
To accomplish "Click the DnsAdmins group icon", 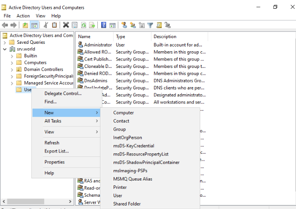I will (80, 80).
